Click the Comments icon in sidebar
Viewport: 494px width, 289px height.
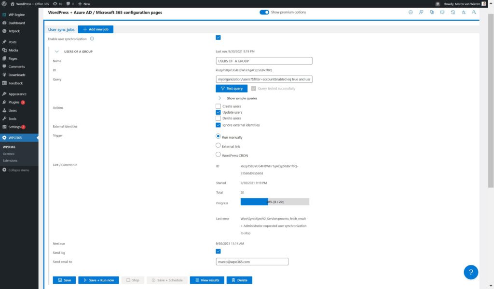coord(4,66)
